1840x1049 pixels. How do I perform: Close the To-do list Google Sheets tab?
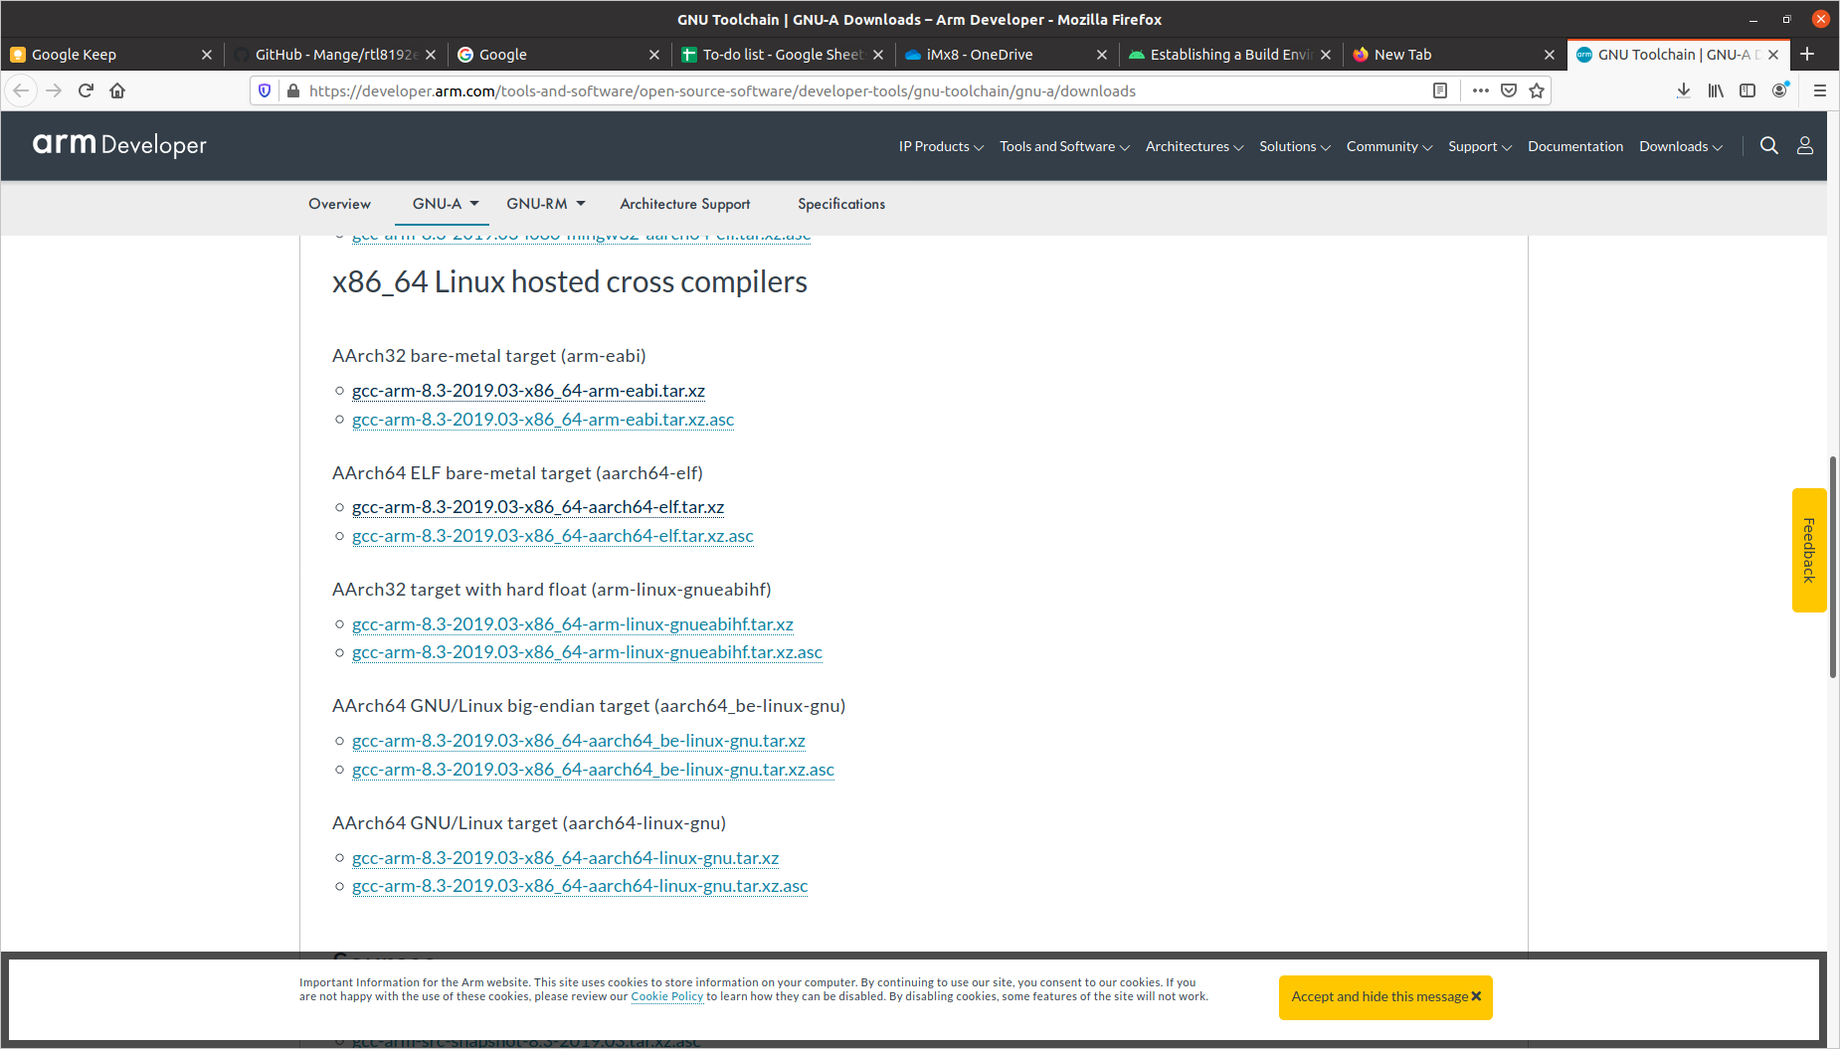tap(878, 55)
